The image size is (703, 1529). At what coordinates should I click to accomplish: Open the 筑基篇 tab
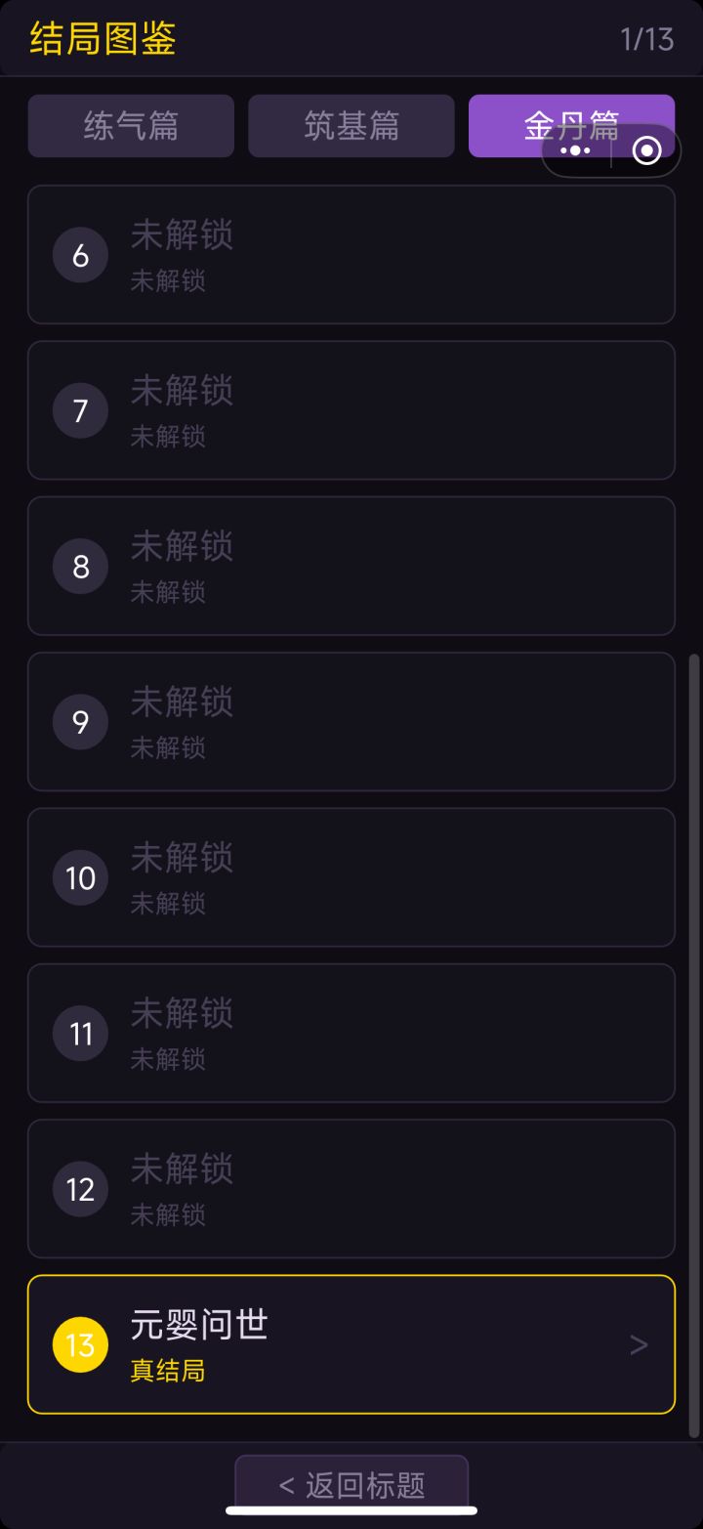(351, 126)
